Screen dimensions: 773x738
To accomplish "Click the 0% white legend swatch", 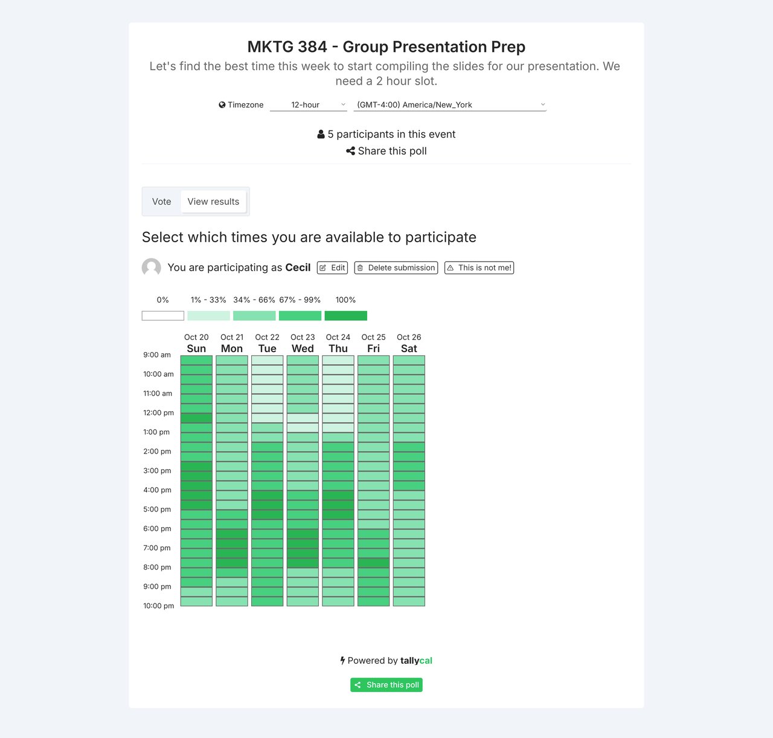I will click(x=163, y=316).
